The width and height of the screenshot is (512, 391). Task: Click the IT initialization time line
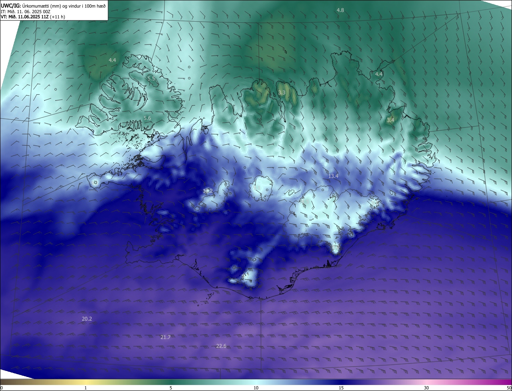click(25, 12)
